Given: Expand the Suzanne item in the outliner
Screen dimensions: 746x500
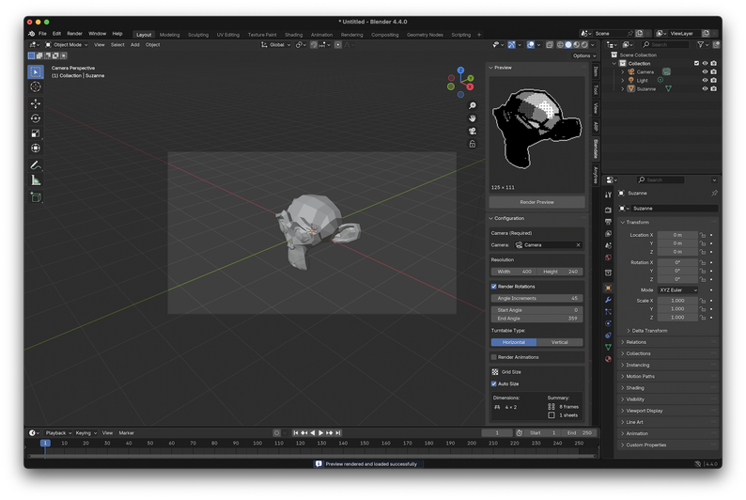Looking at the screenshot, I should [623, 89].
